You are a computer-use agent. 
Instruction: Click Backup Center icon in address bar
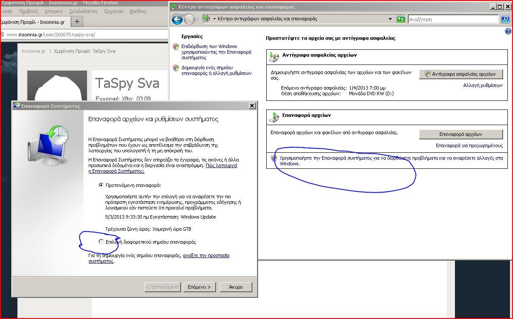coord(206,19)
